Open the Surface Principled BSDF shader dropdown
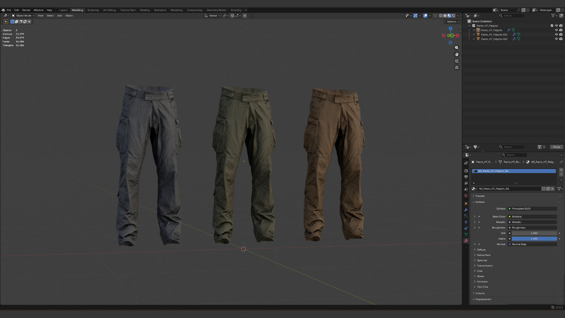Screen dimensions: 565x318 point(533,209)
